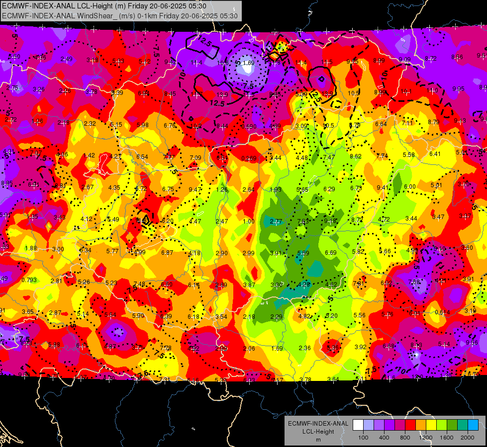This screenshot has height=447, width=487.
Task: Click the orange swatch in the legend
Action: point(421,425)
